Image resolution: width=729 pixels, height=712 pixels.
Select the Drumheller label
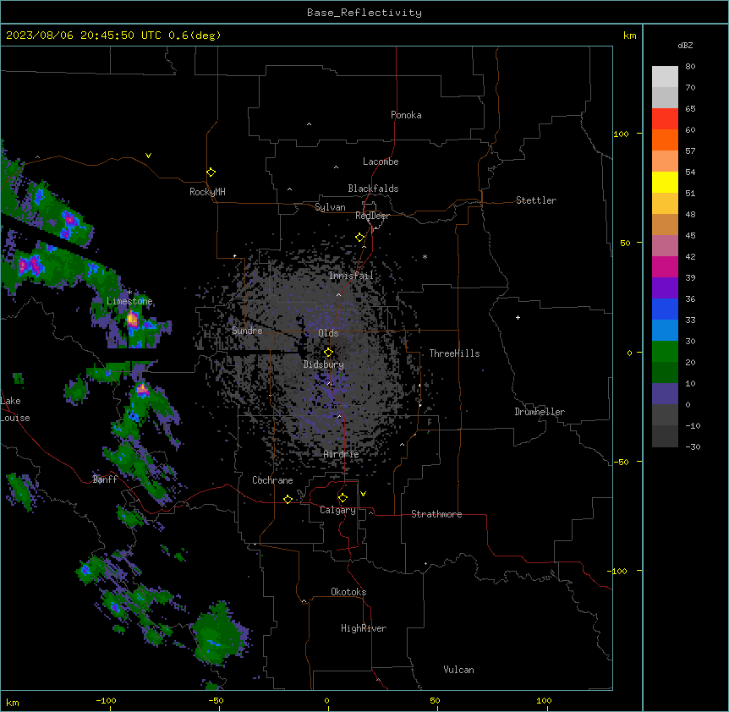point(540,412)
